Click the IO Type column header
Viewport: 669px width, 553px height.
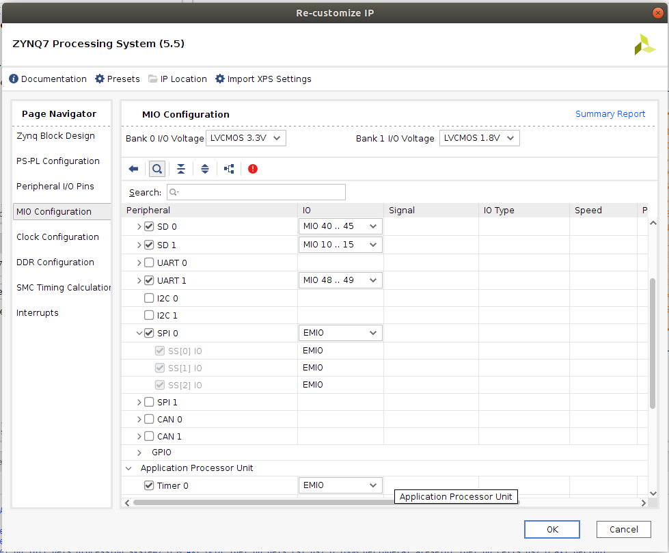tap(524, 211)
